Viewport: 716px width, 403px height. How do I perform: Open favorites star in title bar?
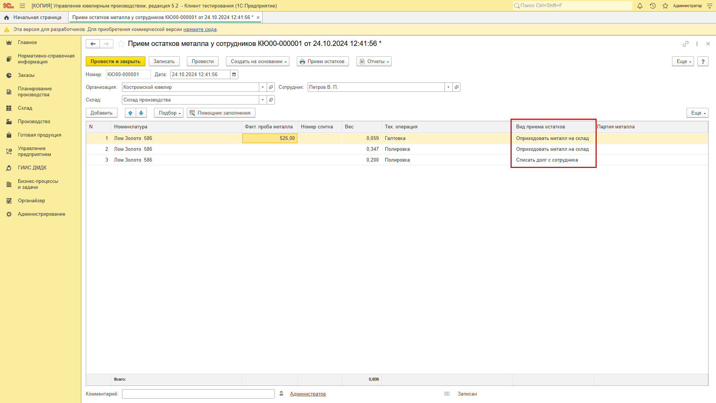(665, 6)
